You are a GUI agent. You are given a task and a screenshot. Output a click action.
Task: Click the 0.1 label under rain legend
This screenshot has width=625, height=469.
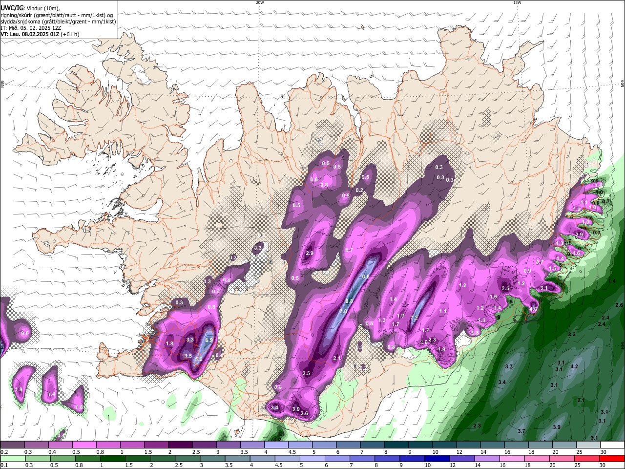(x=4, y=465)
